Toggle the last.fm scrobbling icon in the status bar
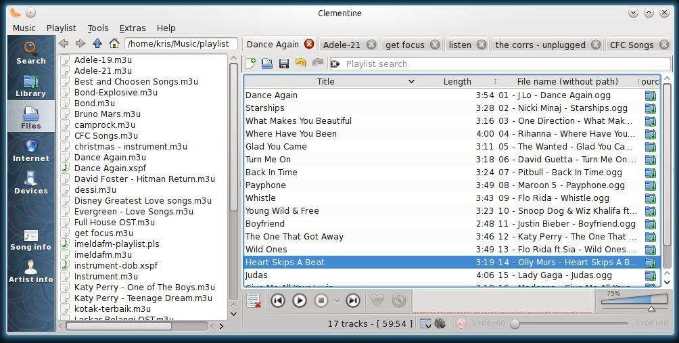Viewport: 679px width, 343px height. point(461,323)
